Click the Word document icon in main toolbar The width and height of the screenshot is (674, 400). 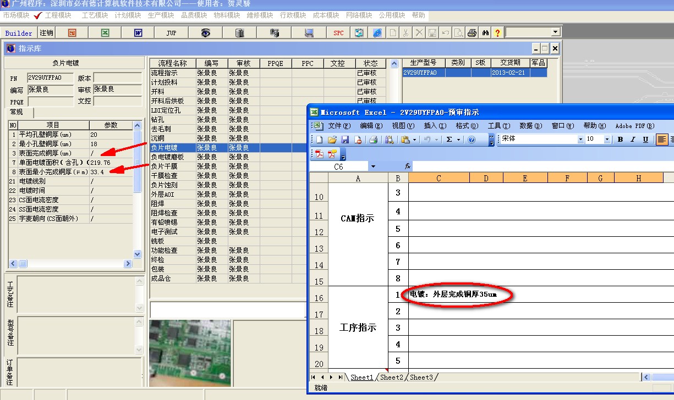point(138,33)
